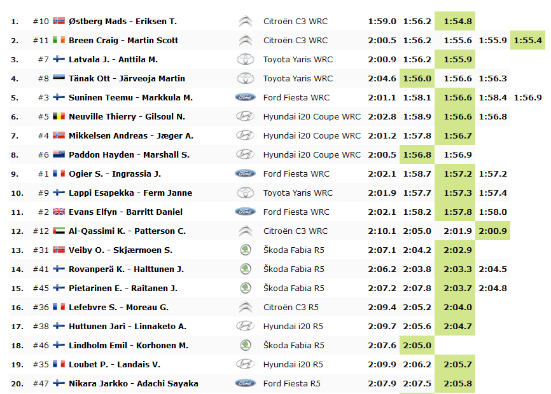Click Al-Qassimi's highlighted 2:00.9 time
The image size is (551, 394).
click(x=493, y=231)
